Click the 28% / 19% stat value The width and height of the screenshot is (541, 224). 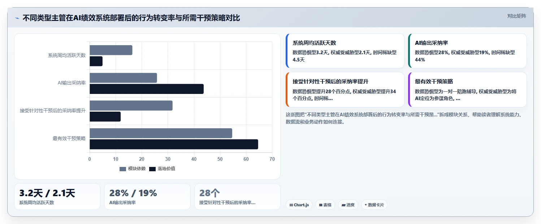pyautogui.click(x=133, y=193)
